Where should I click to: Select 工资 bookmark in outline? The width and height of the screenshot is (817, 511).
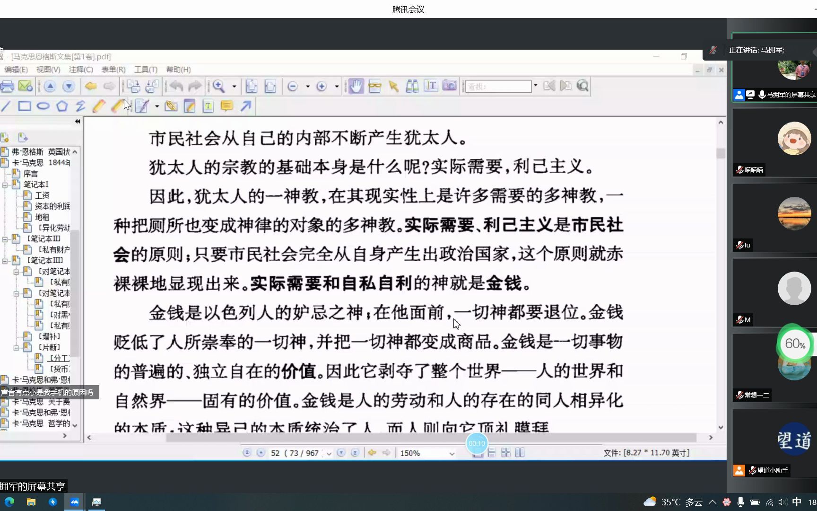tap(42, 195)
